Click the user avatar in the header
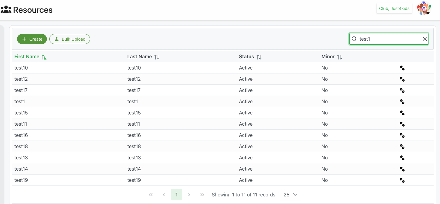Viewport: 440px width, 204px height. [424, 8]
